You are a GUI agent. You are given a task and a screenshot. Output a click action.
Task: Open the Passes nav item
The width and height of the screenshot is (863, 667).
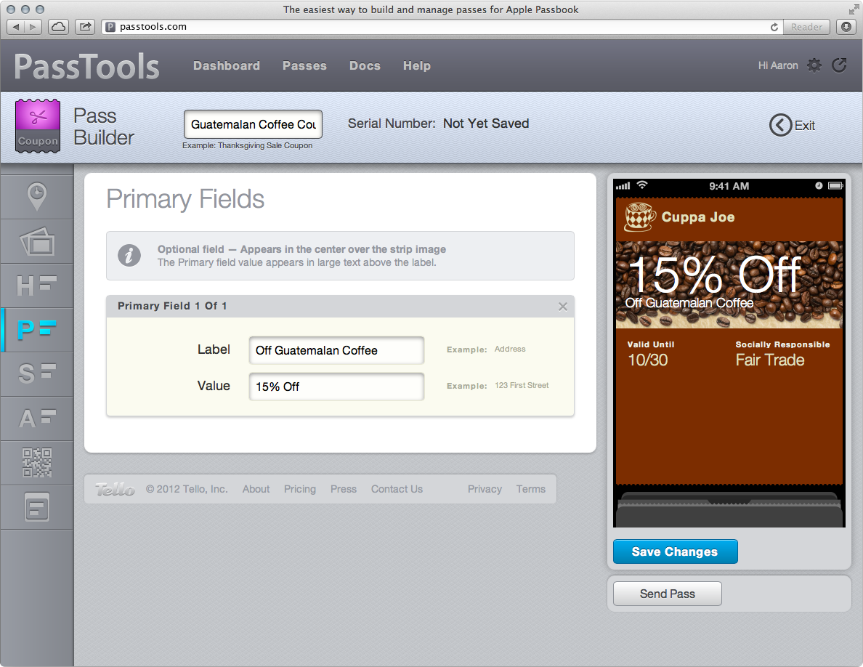[x=304, y=65]
